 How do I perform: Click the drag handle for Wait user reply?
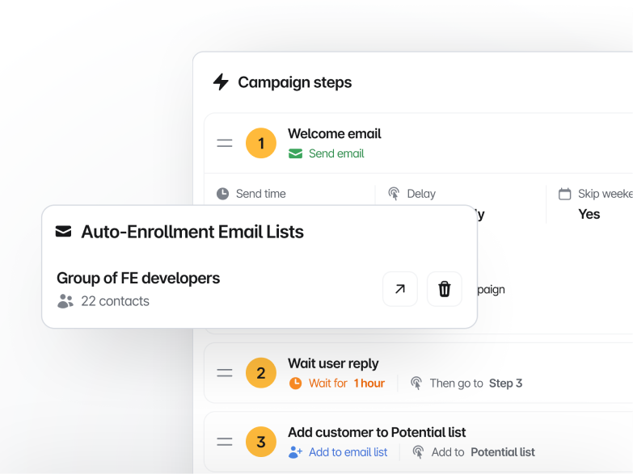(225, 373)
